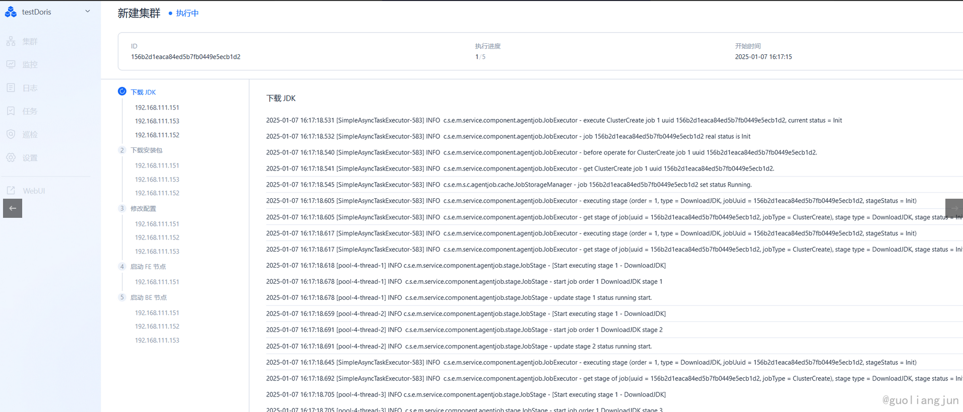Click the cluster icon in sidebar

[11, 41]
